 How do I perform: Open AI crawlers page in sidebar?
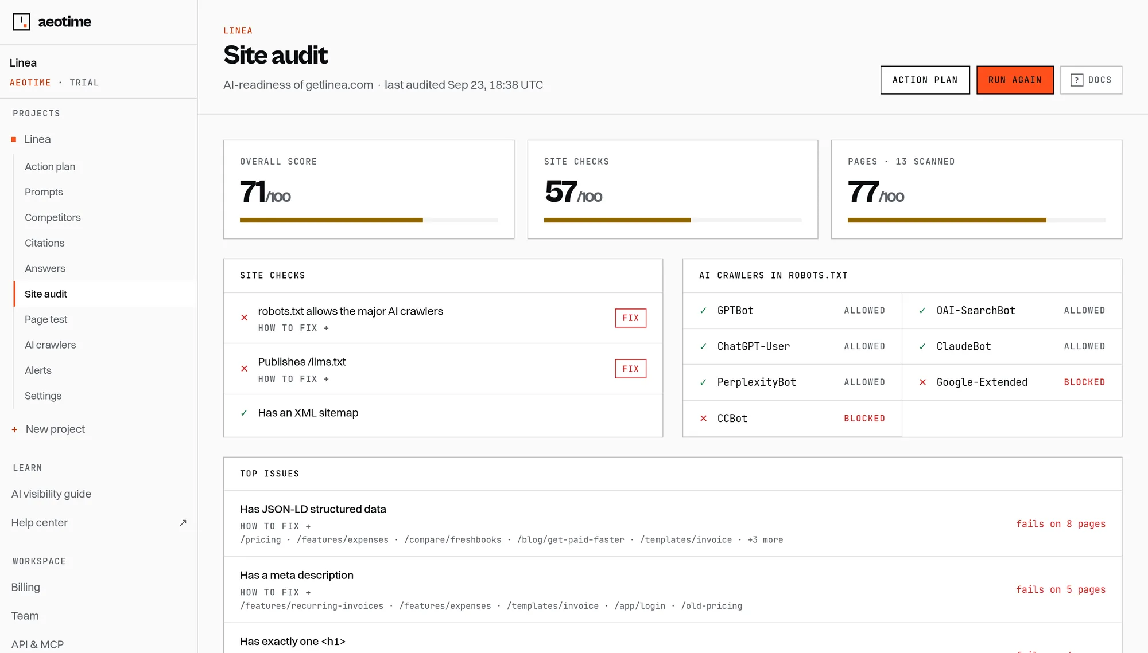(x=51, y=345)
